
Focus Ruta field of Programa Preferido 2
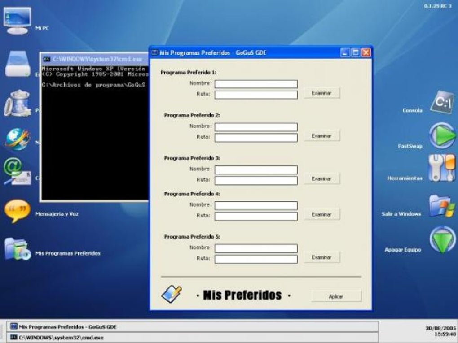click(x=256, y=138)
